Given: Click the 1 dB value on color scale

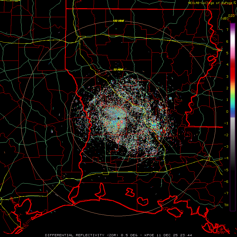Looking at the screenshot, I should (227, 100).
